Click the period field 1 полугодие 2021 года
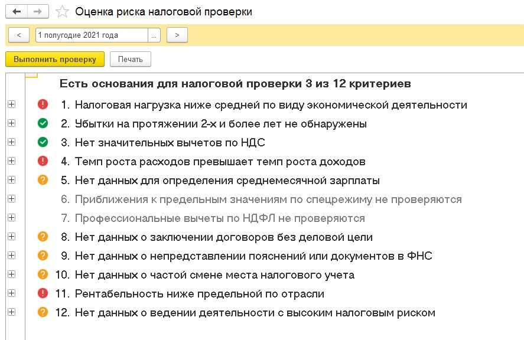Viewport: 524px width, 340px height. (92, 35)
